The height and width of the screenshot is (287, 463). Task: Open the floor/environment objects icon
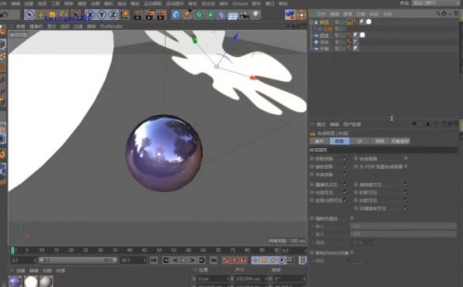(x=233, y=15)
